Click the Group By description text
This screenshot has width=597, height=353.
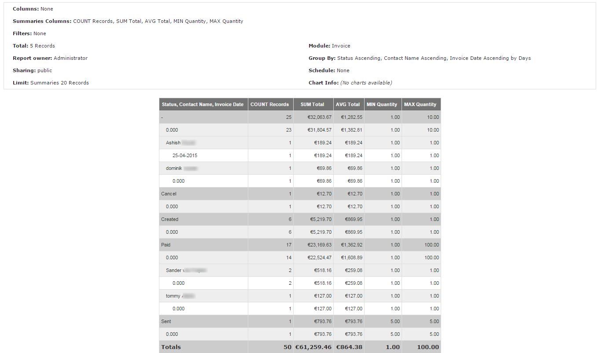point(434,58)
